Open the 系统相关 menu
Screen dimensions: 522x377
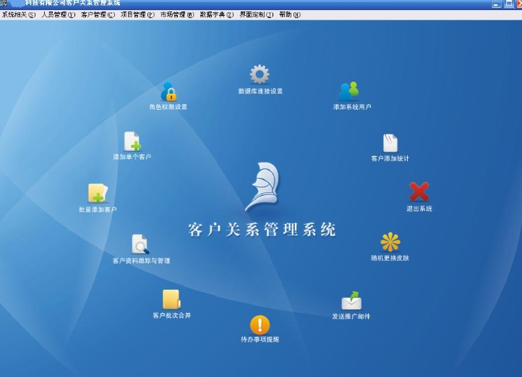click(18, 14)
